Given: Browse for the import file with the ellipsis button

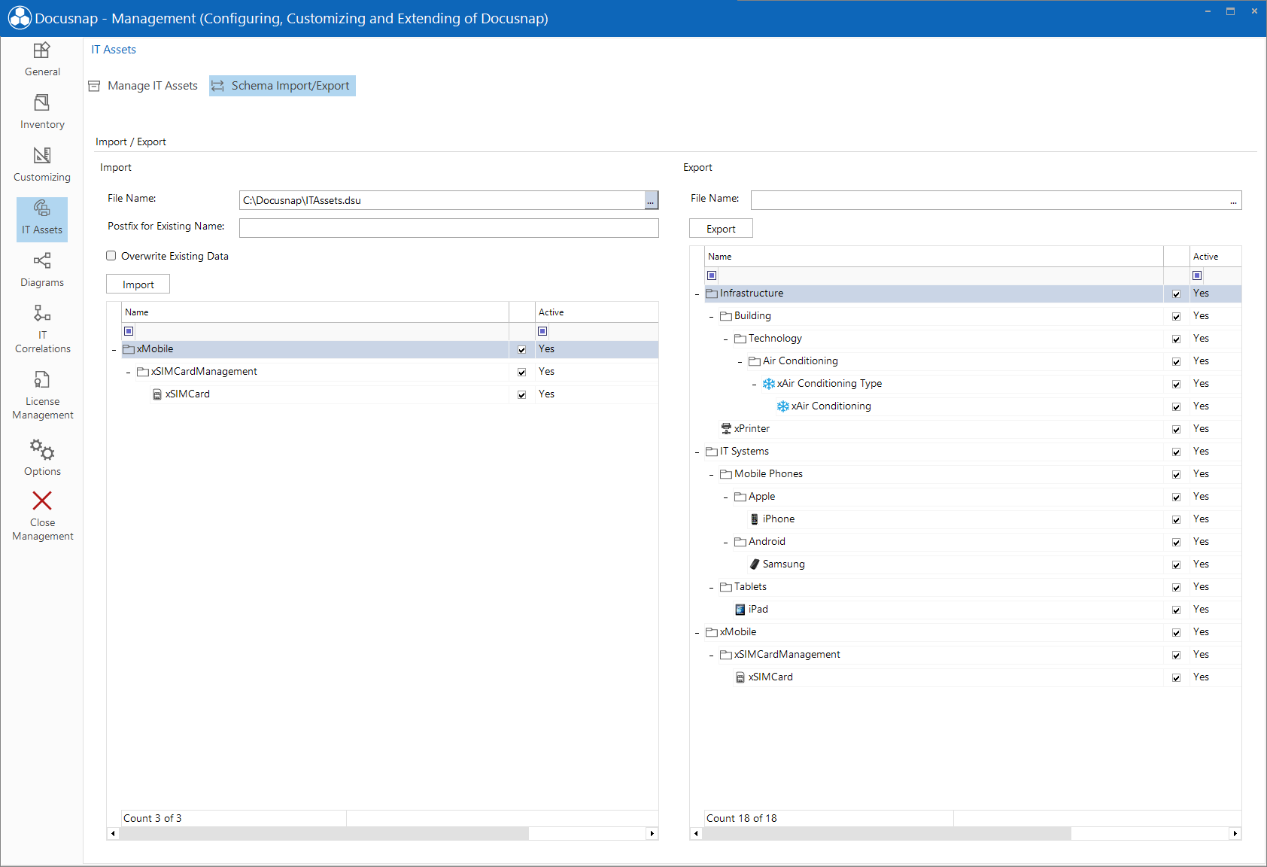Looking at the screenshot, I should (x=651, y=200).
